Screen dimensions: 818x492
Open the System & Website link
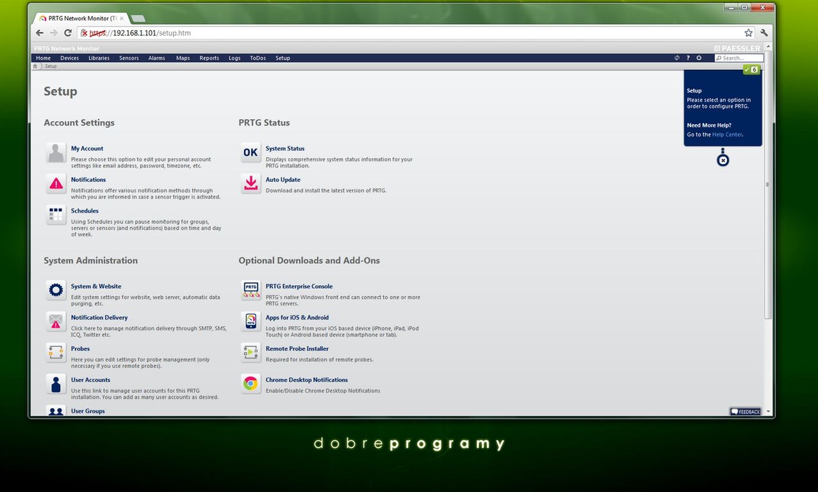96,286
